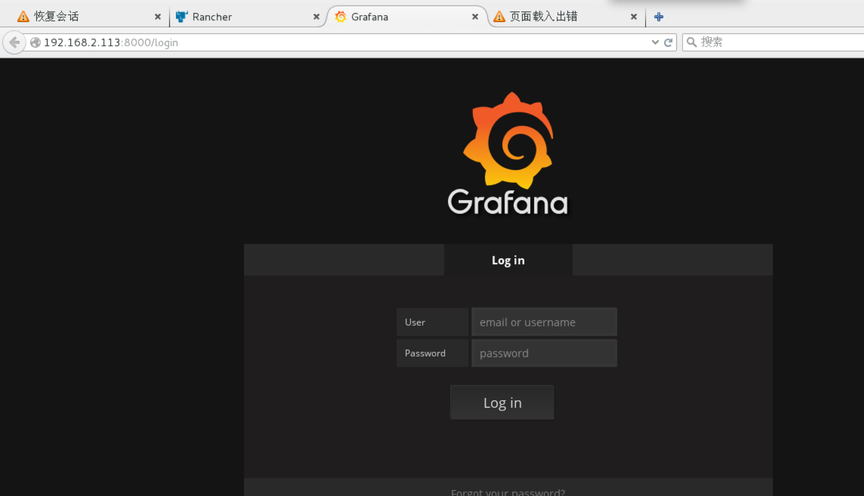864x496 pixels.
Task: Close the Grafana tab
Action: (475, 17)
